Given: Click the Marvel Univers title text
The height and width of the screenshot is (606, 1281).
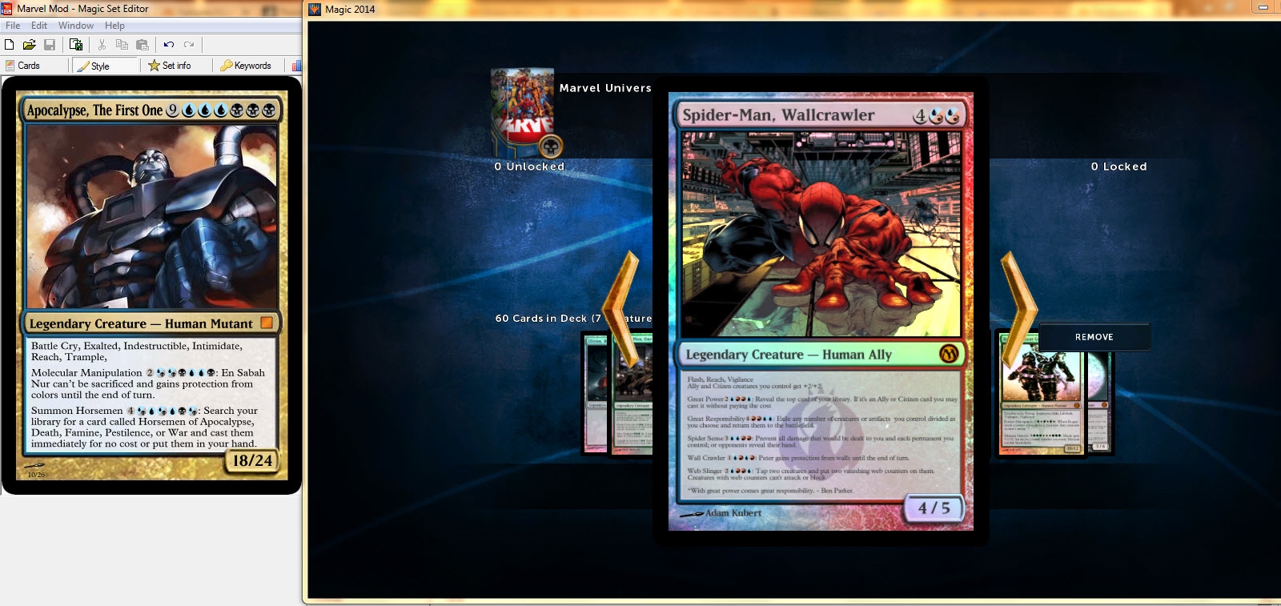Looking at the screenshot, I should pyautogui.click(x=605, y=88).
